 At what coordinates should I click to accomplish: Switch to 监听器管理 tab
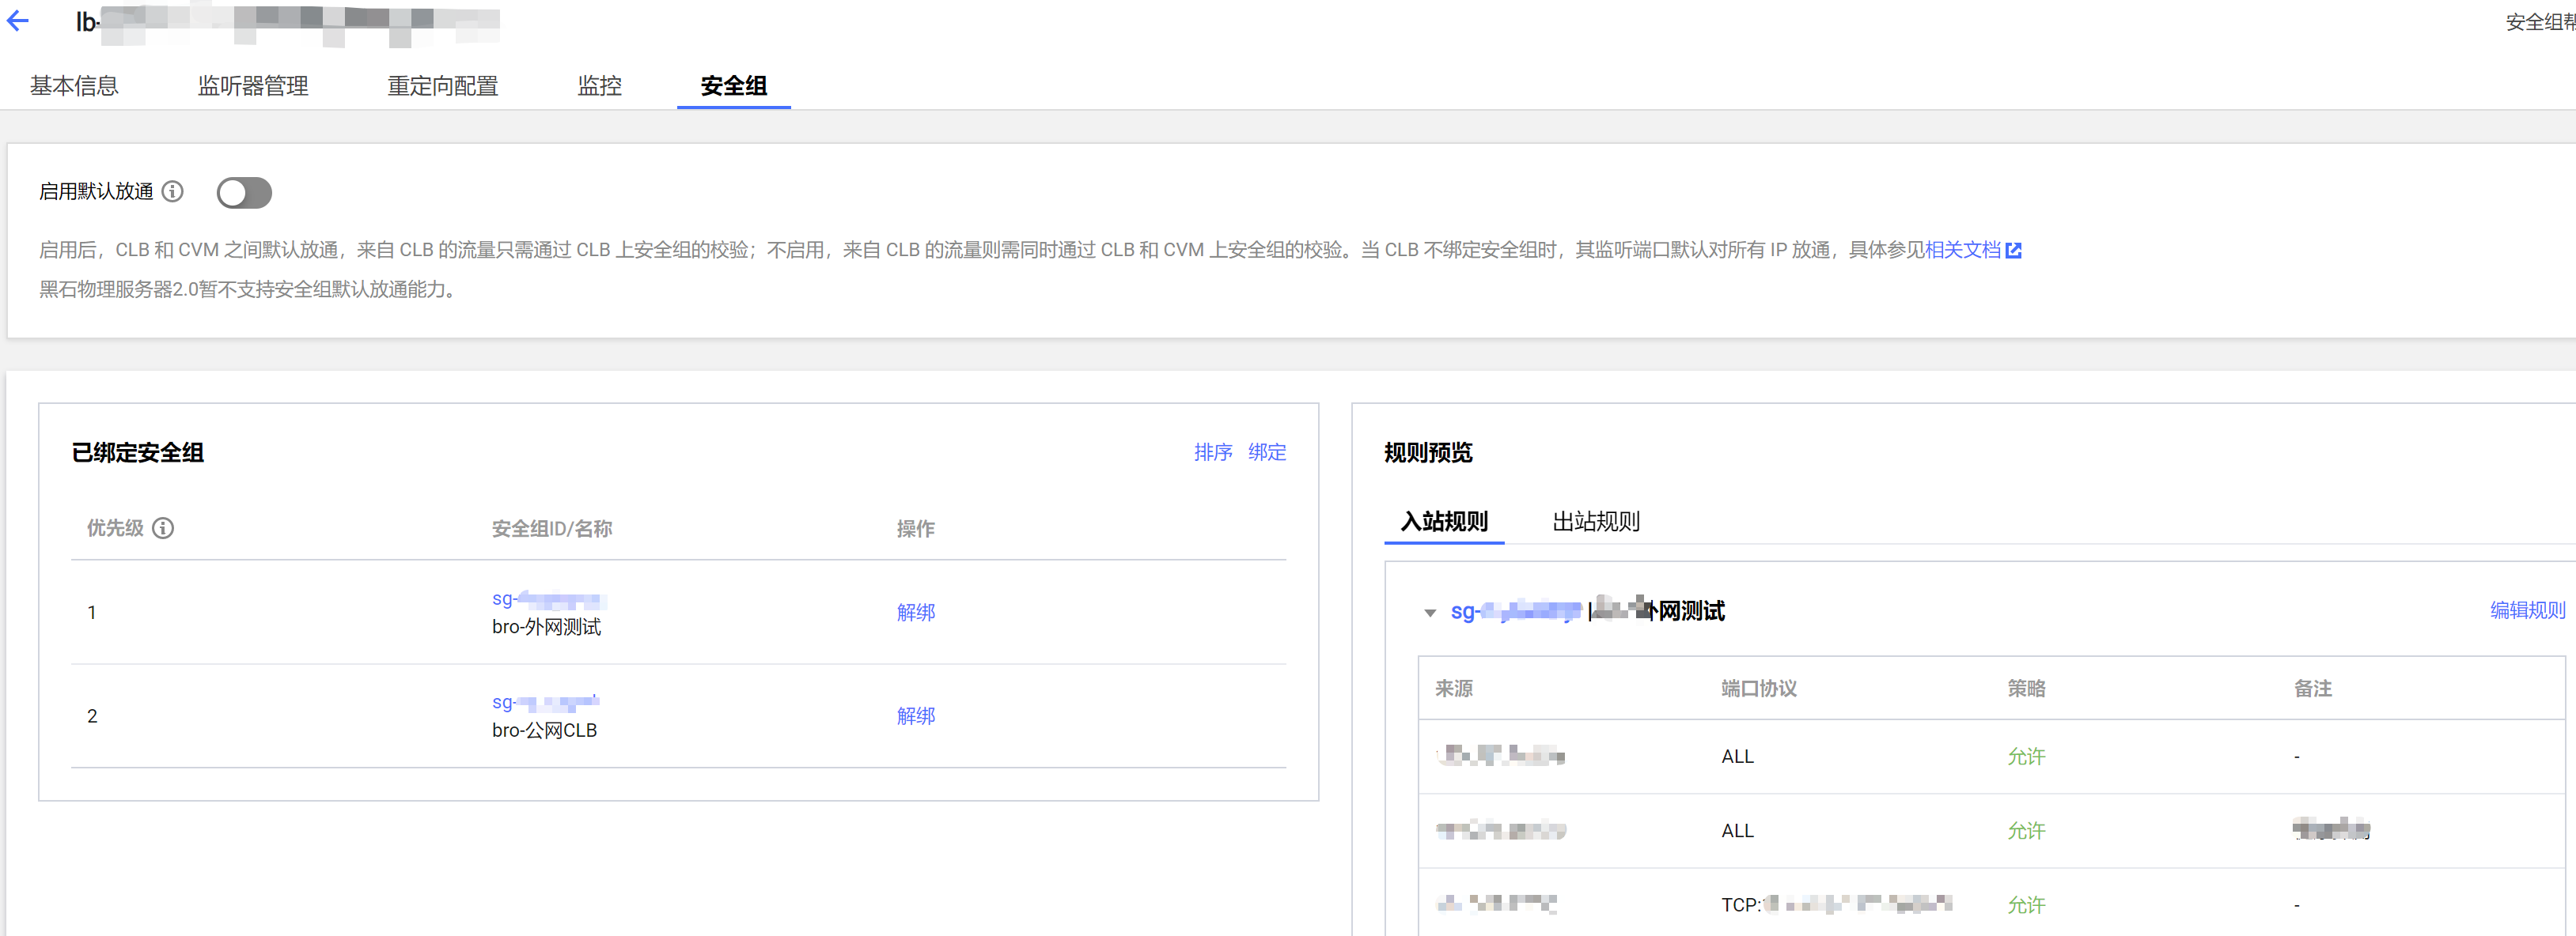(x=252, y=86)
